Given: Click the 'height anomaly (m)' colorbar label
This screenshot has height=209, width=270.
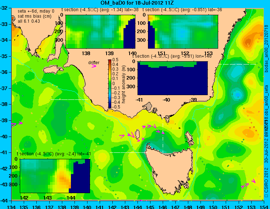Looking at the screenshot, I should 123,84.
